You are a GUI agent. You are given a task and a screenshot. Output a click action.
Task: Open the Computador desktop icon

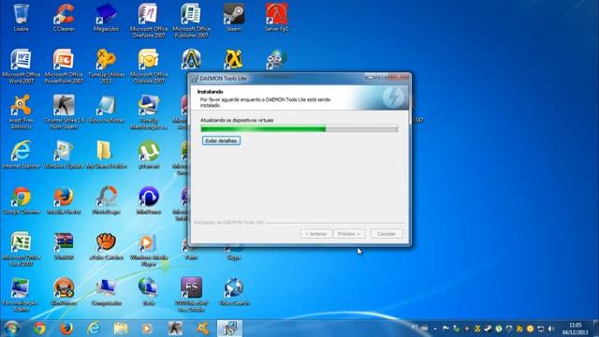coord(106,292)
